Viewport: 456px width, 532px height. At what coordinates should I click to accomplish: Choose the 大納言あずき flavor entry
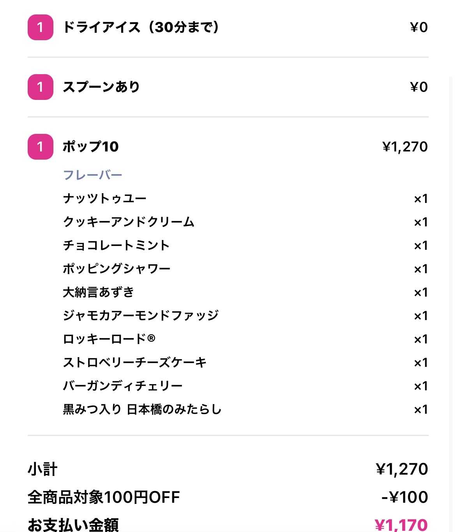(x=98, y=292)
